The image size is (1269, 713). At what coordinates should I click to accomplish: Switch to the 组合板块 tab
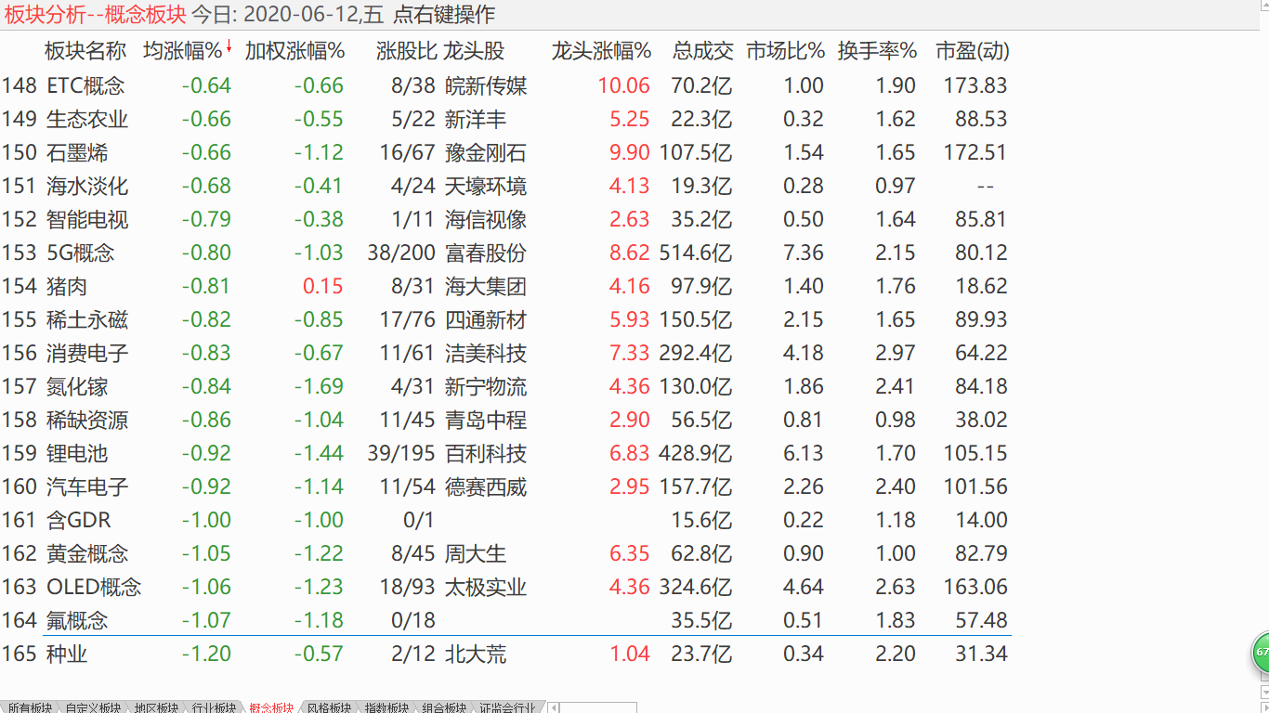(444, 707)
